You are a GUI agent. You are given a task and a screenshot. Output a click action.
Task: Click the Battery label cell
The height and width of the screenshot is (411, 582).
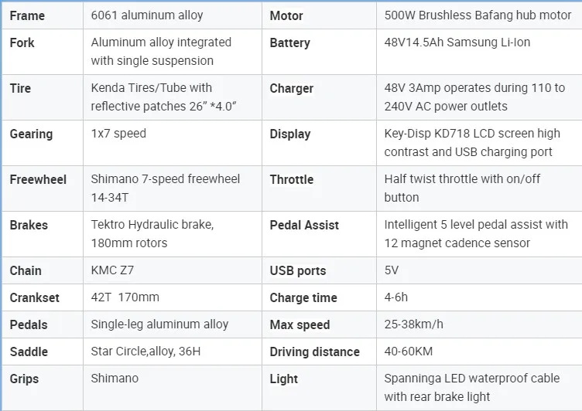[289, 43]
